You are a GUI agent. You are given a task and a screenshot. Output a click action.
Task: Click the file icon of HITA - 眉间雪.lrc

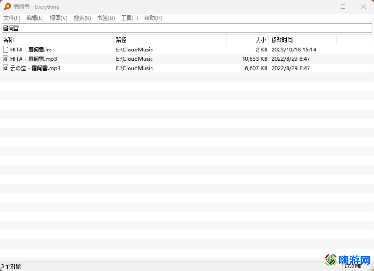click(6, 50)
